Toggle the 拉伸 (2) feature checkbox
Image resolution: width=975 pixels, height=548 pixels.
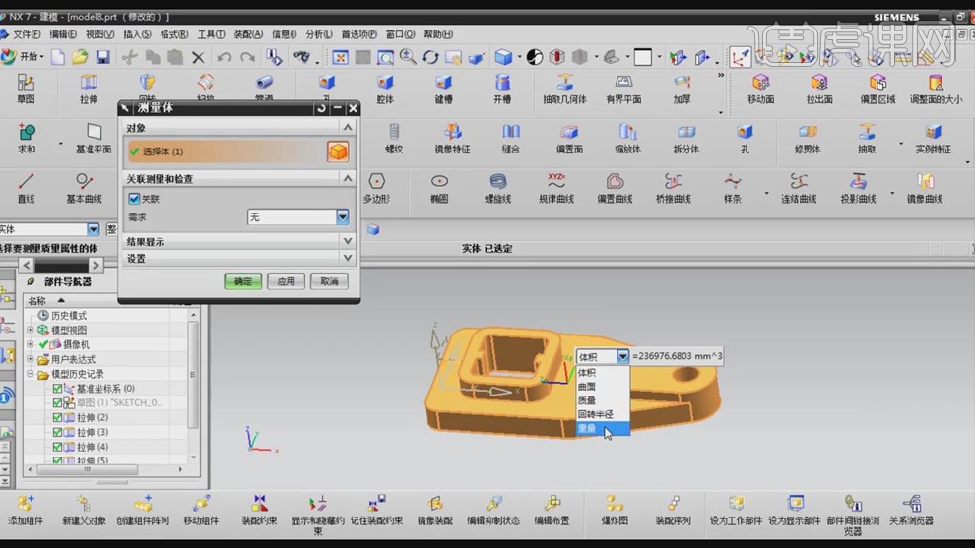[57, 417]
